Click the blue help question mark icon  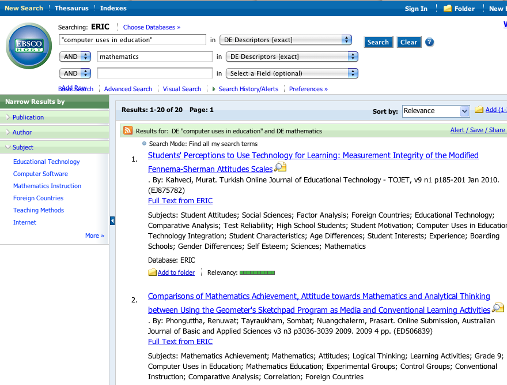click(429, 42)
